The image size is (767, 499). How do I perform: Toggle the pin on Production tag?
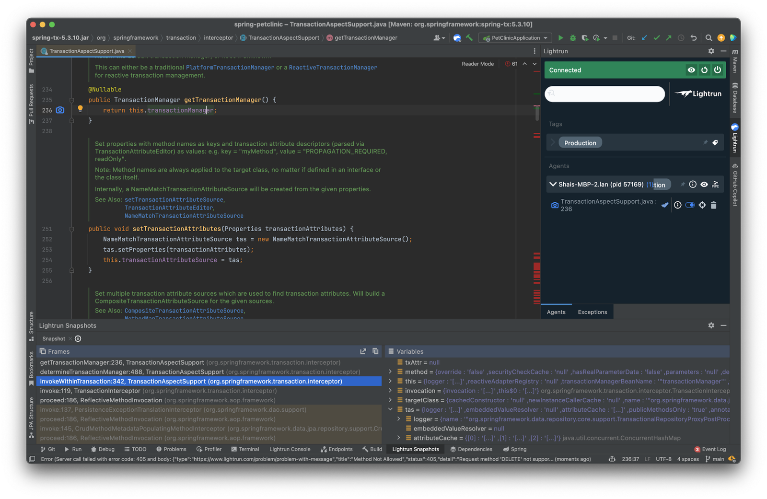(705, 143)
